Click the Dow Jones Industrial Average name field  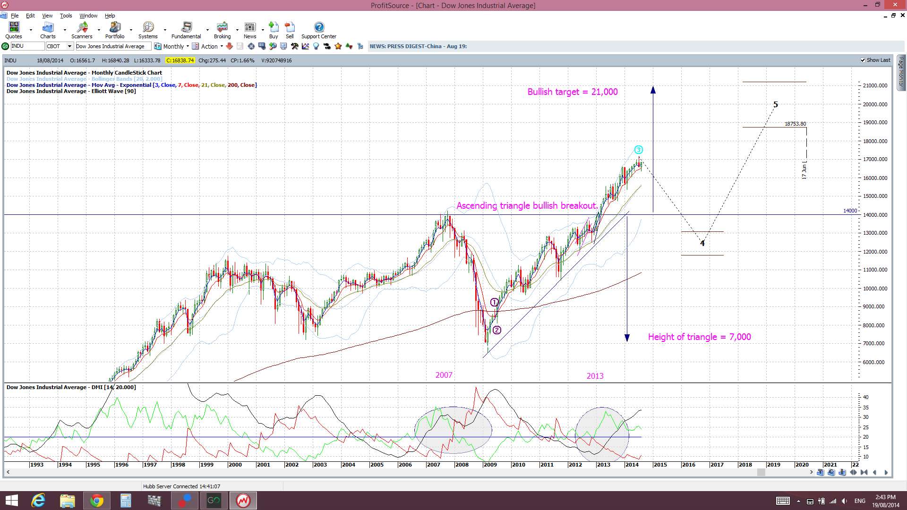pos(113,46)
